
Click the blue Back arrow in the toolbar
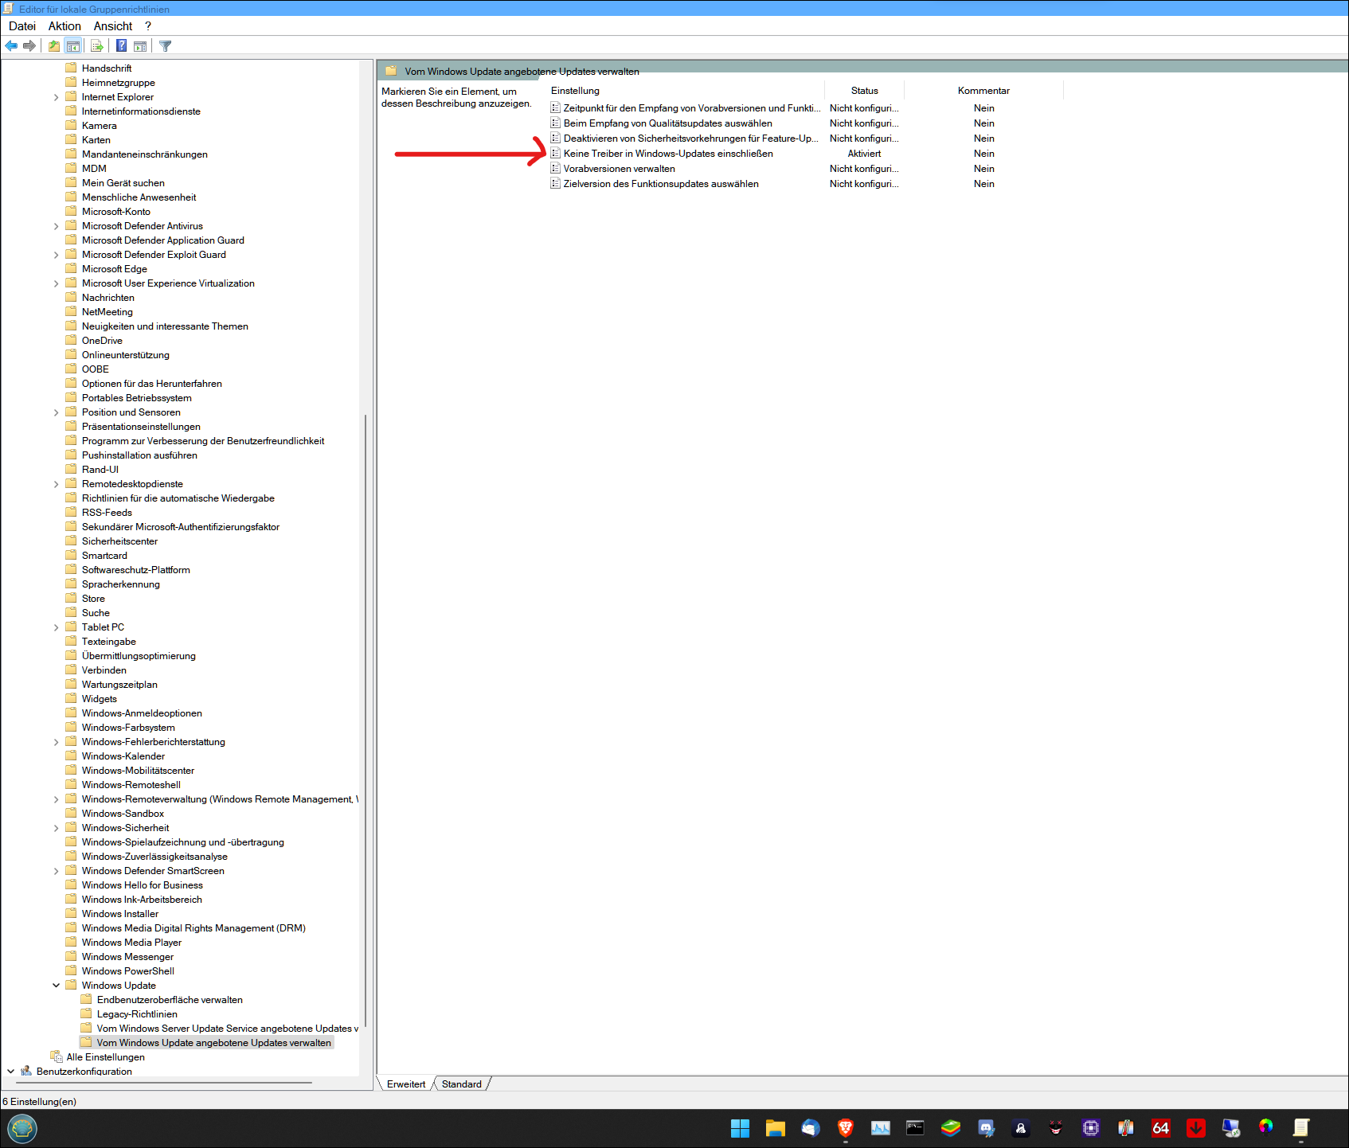[11, 46]
